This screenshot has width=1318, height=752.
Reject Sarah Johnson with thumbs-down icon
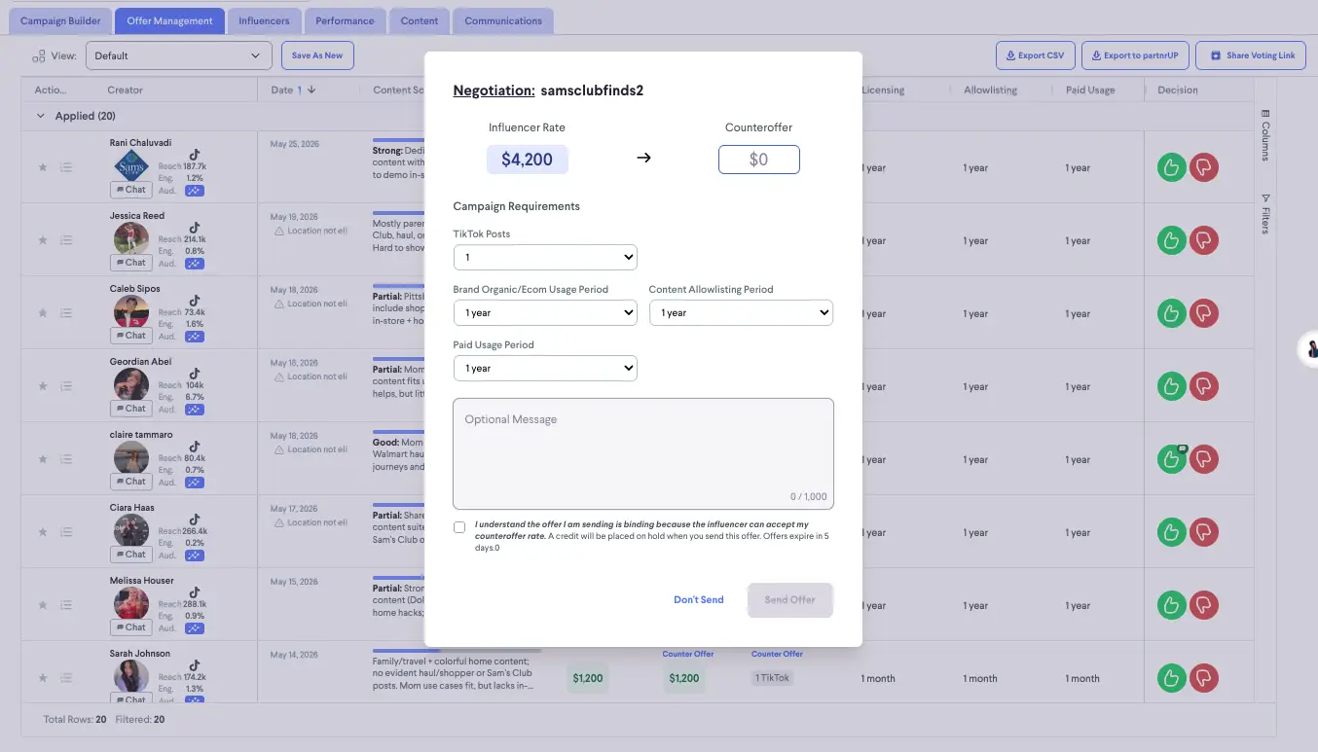1204,678
